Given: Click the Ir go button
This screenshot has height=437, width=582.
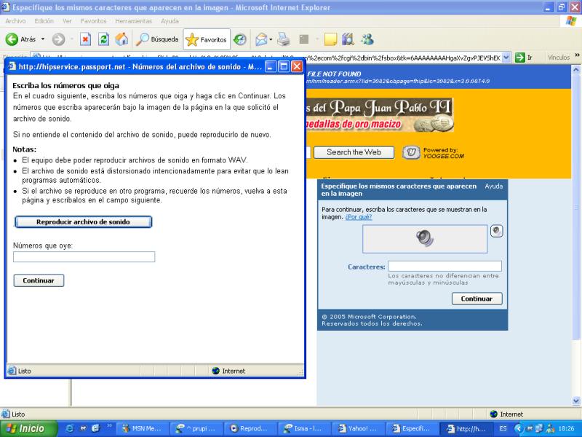Looking at the screenshot, I should pyautogui.click(x=524, y=58).
